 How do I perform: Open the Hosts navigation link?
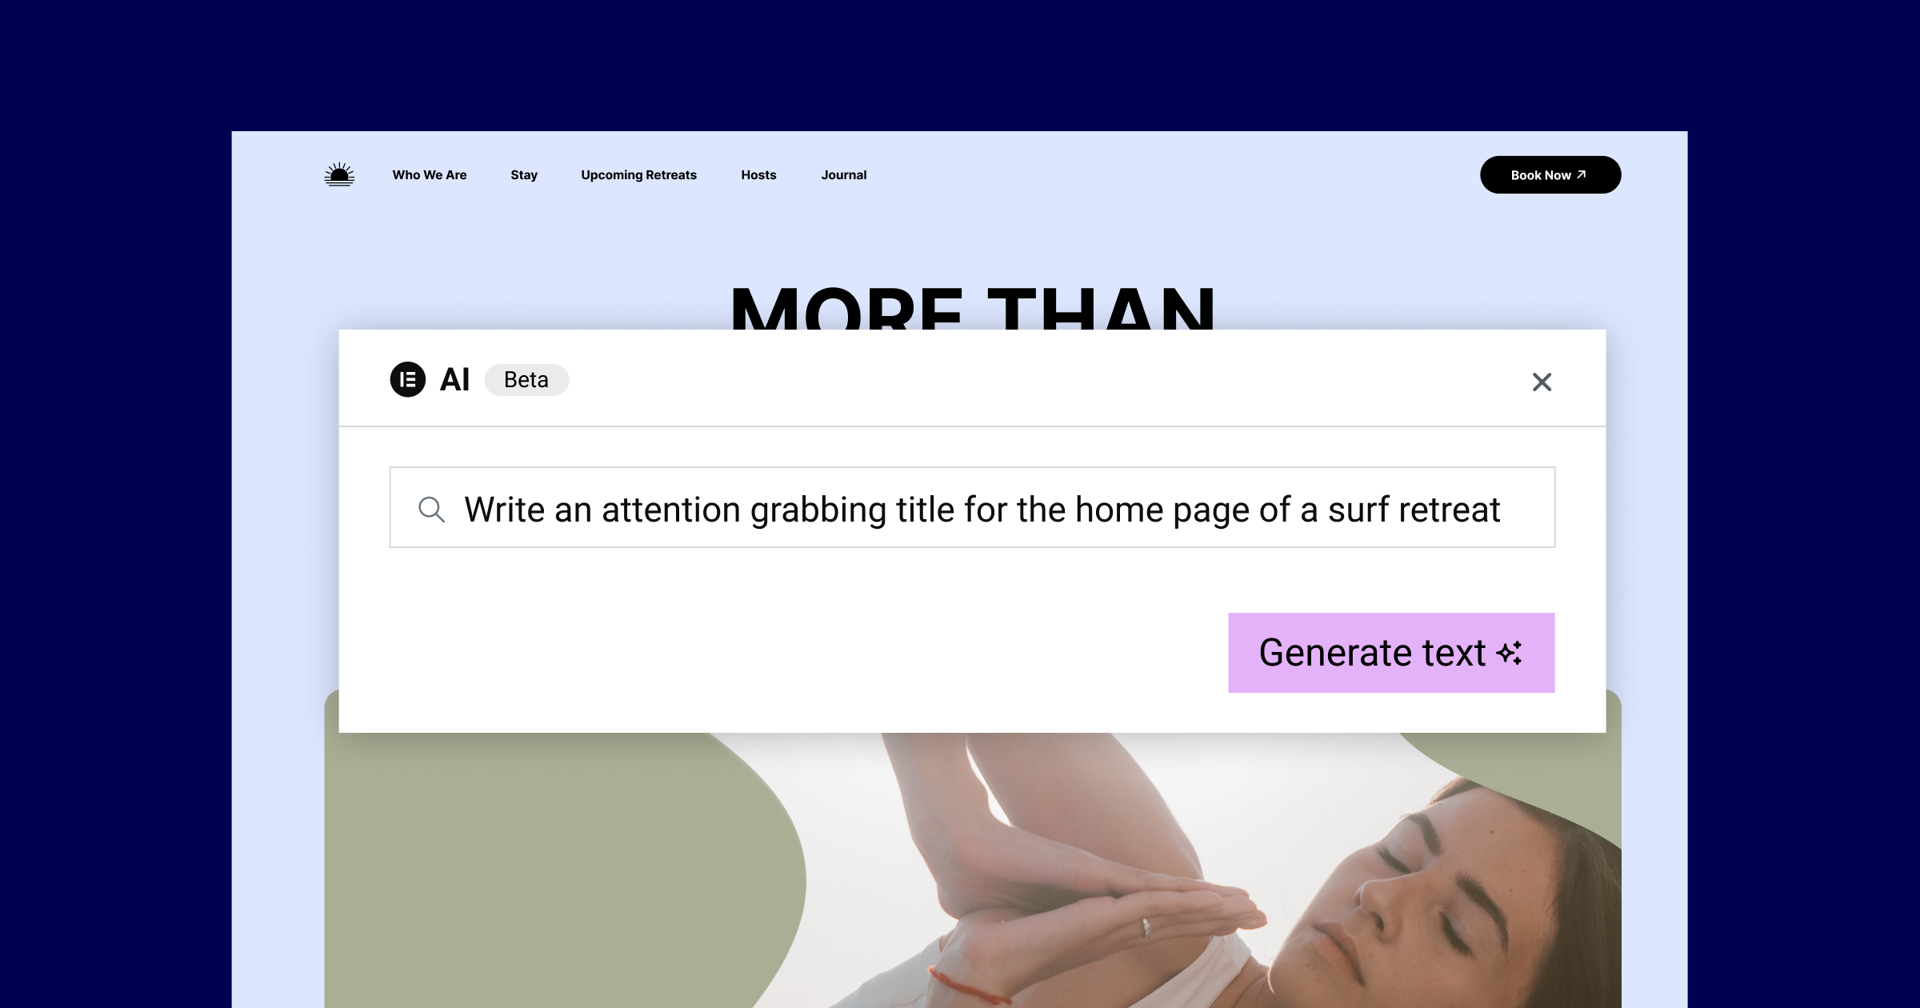[758, 174]
